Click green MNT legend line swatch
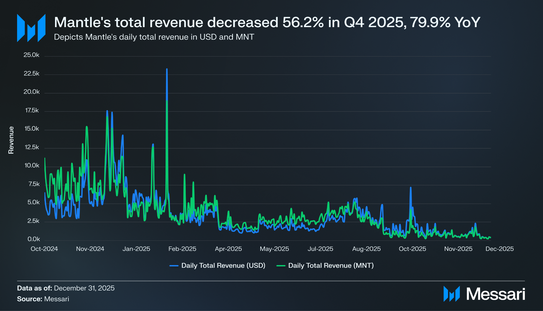543x311 pixels. 281,266
